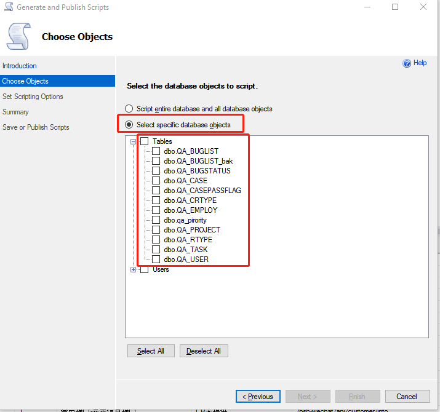The height and width of the screenshot is (412, 440).
Task: Open the Choose Objects step
Action: click(57, 81)
